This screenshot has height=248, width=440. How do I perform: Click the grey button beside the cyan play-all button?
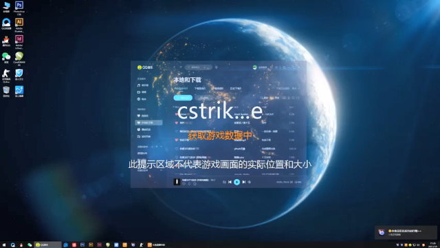203,98
